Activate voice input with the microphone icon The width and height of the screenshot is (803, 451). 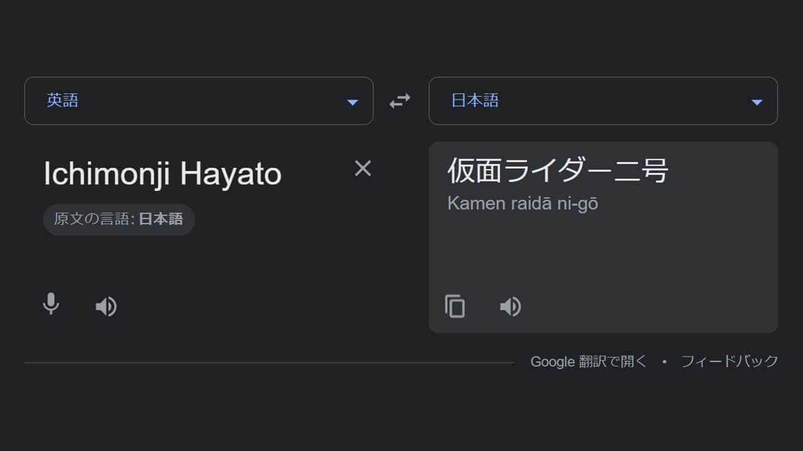click(51, 306)
